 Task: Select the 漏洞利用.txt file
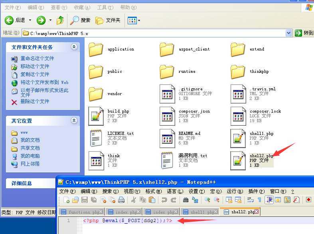184,160
